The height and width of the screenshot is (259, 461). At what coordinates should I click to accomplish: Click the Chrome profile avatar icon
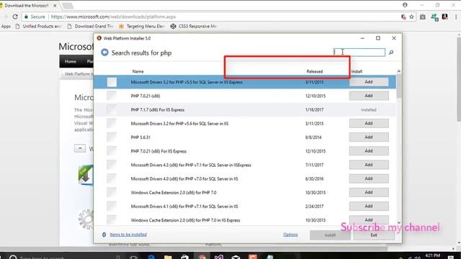pyautogui.click(x=405, y=5)
